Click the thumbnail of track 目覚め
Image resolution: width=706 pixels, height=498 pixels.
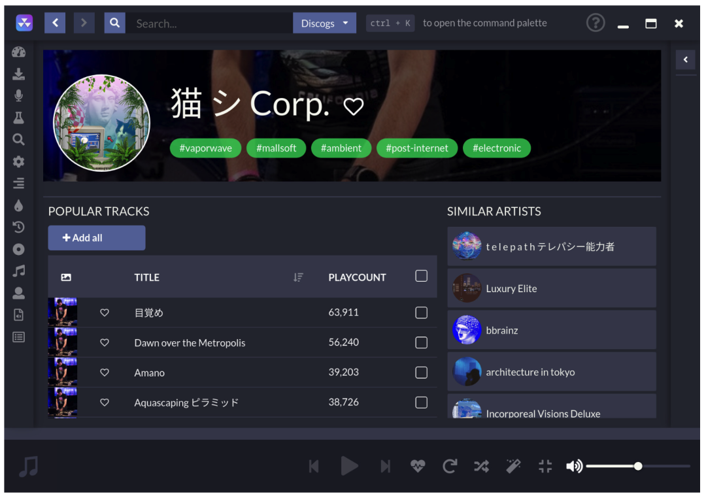point(63,312)
